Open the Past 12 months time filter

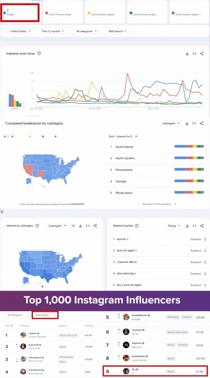pos(53,31)
